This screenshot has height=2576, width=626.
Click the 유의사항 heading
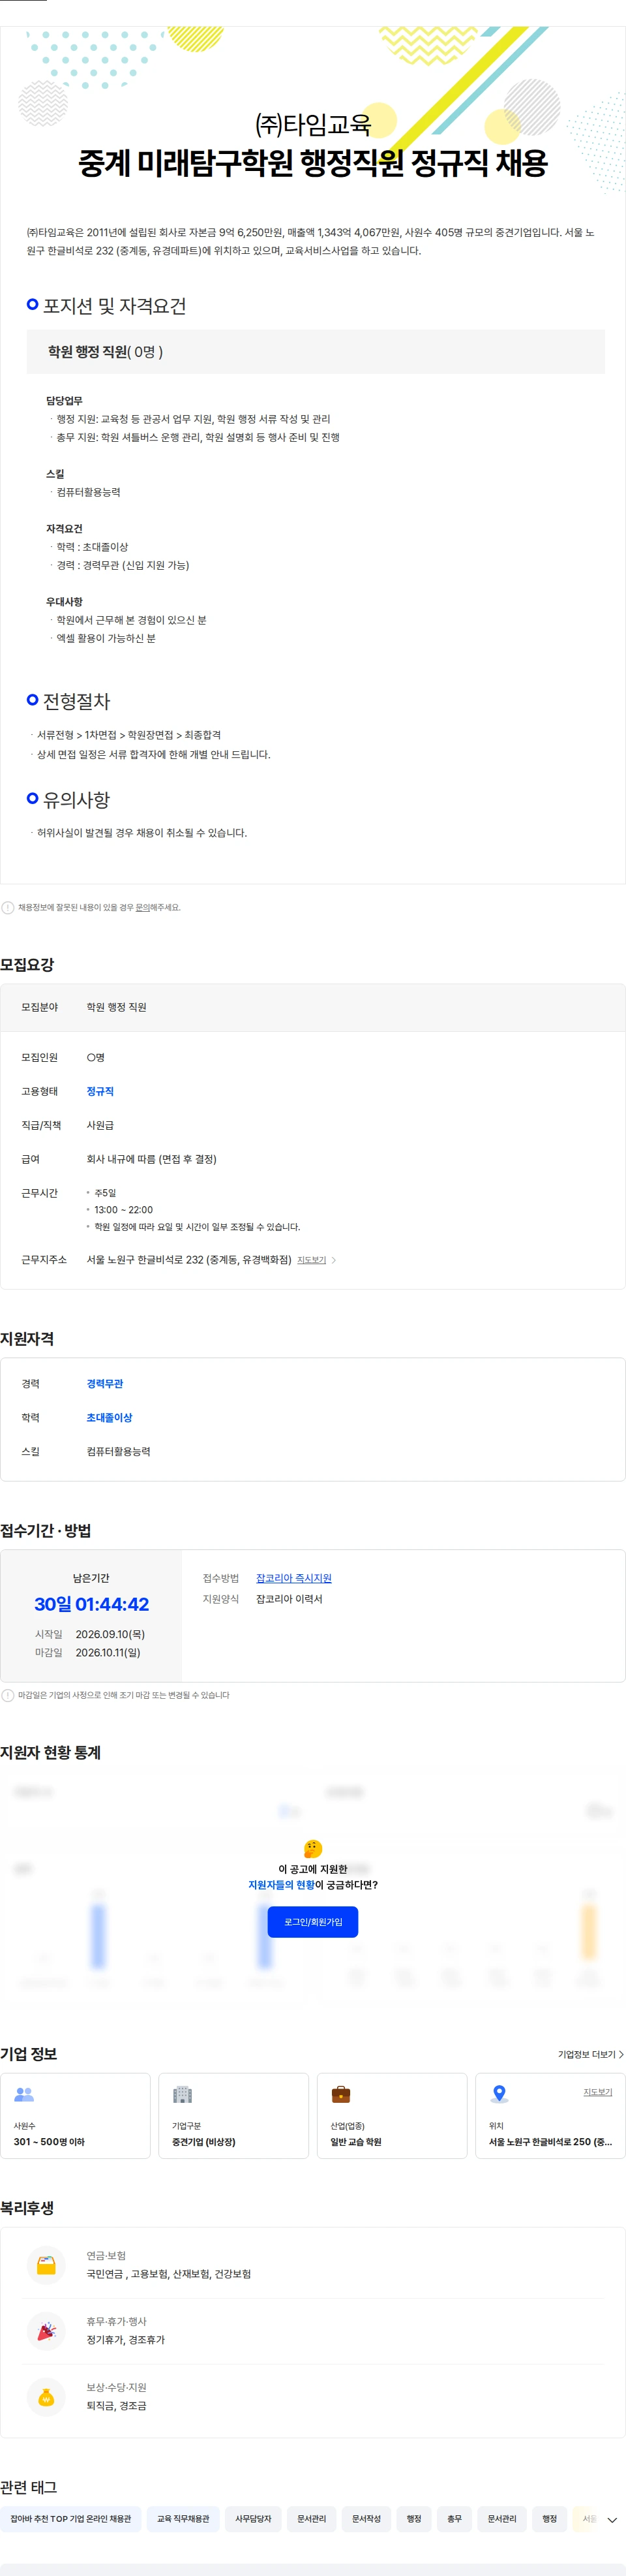pyautogui.click(x=76, y=799)
